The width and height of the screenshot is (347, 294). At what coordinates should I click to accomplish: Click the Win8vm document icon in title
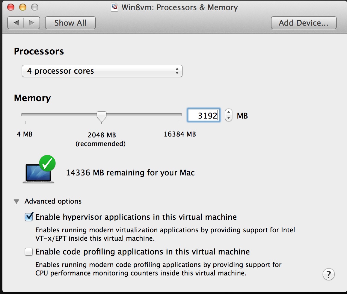[114, 7]
